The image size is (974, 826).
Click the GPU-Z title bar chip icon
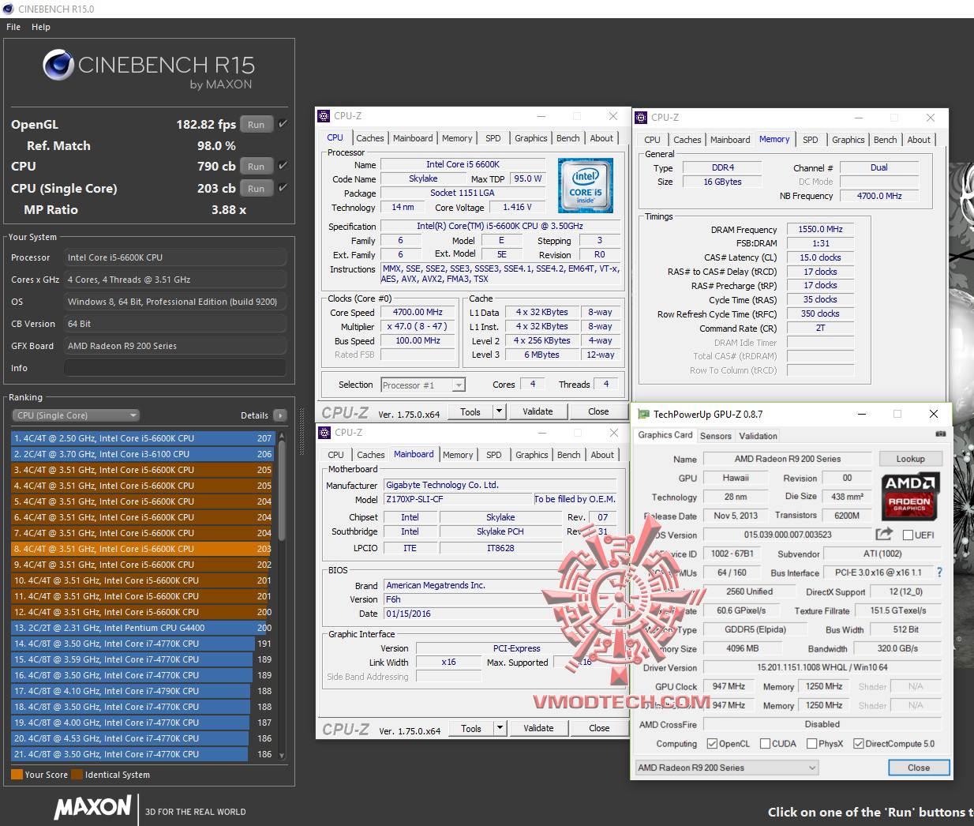click(643, 414)
